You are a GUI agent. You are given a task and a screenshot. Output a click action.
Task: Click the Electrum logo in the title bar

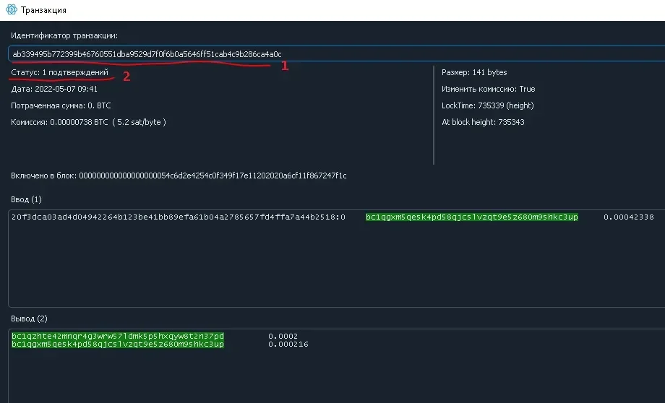tap(12, 9)
